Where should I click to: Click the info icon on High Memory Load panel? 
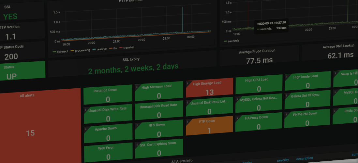[137, 87]
